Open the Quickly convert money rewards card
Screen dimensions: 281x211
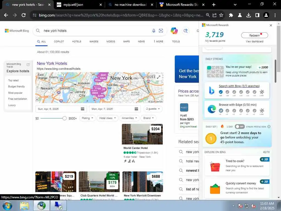[x=237, y=188]
